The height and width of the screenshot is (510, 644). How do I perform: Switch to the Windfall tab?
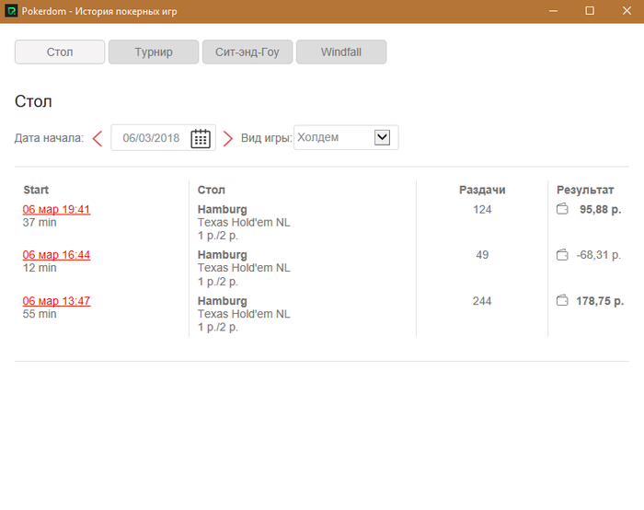(x=341, y=52)
